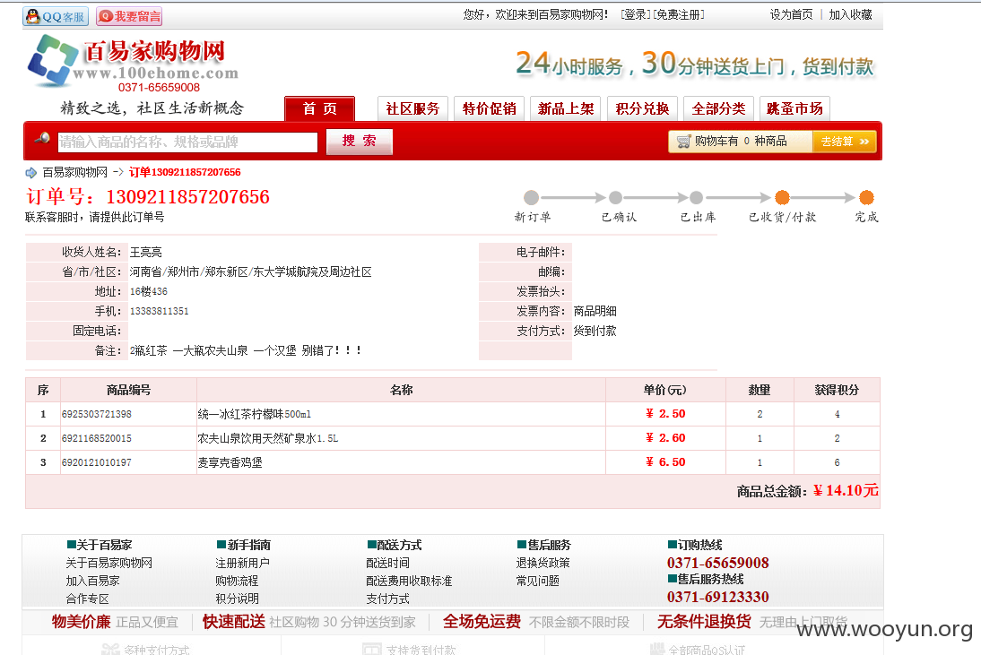Click the breadcrumb arrow icon before 百易家购物网

click(31, 173)
